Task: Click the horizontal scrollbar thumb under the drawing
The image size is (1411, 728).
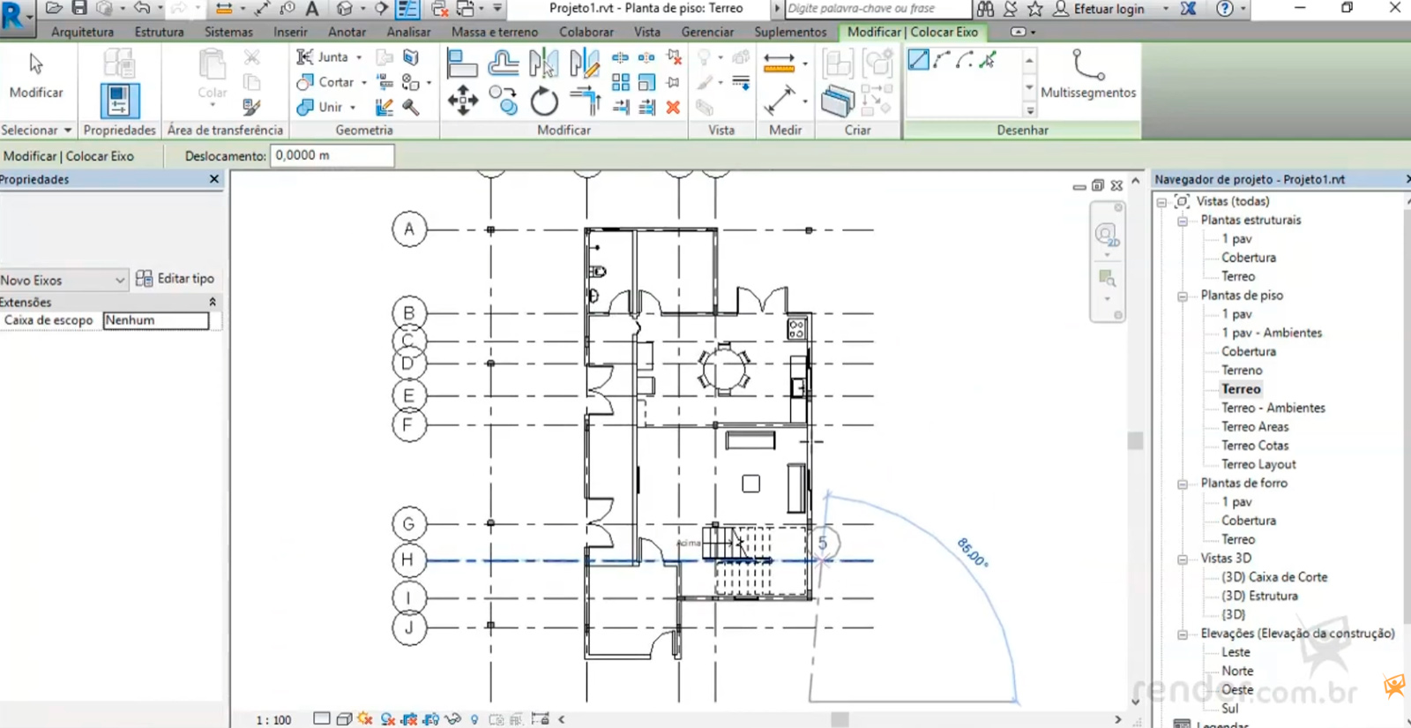Action: pos(840,719)
